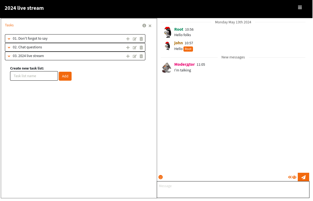The image size is (313, 201).
Task: Click the 10:56 timestamp
Action: click(189, 30)
